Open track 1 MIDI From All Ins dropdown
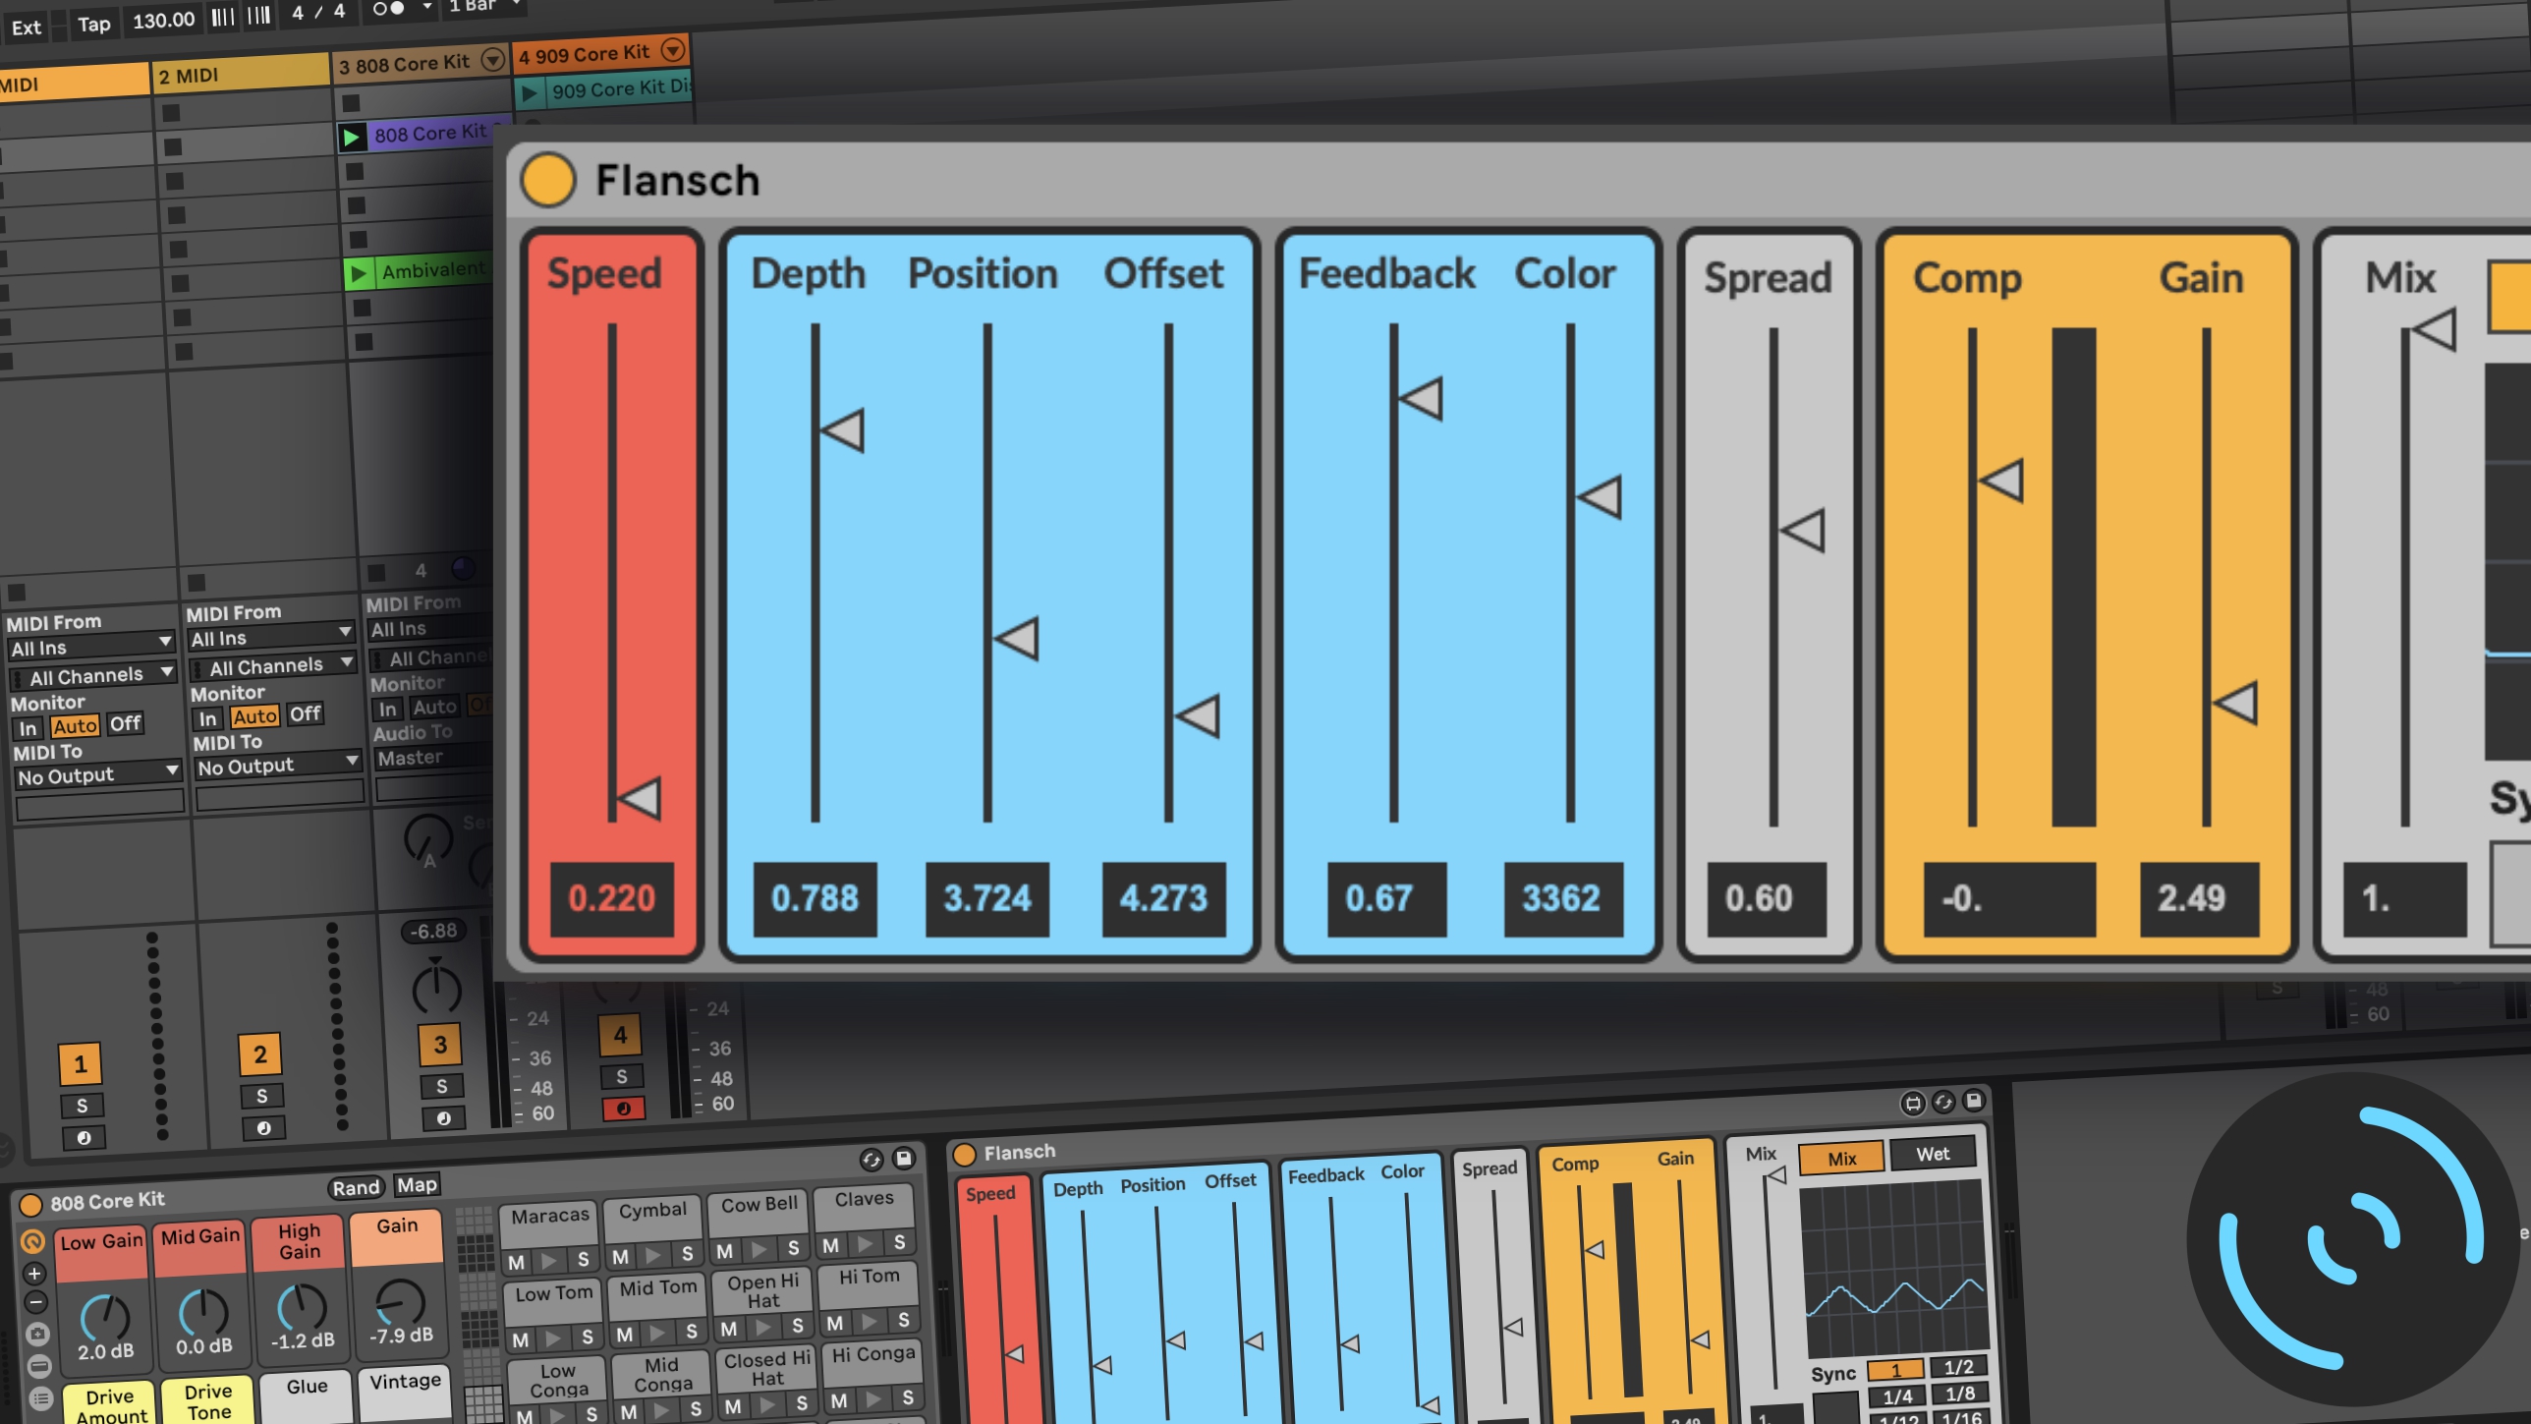Image resolution: width=2531 pixels, height=1424 pixels. (x=91, y=647)
